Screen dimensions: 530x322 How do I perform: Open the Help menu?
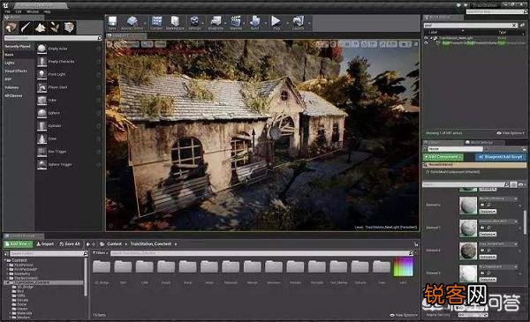[48, 11]
